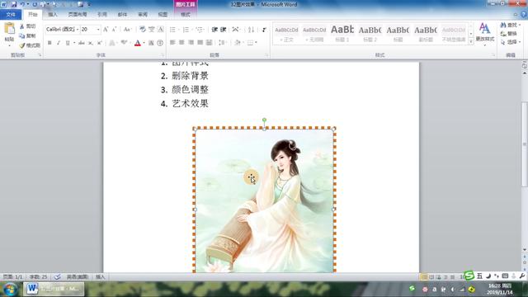Switch to the Picture Tools Format tab
The height and width of the screenshot is (297, 528).
[186, 15]
